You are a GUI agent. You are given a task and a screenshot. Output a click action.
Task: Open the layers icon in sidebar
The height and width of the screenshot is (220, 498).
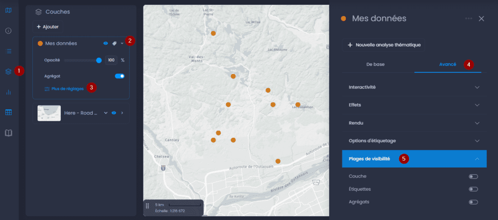9,72
